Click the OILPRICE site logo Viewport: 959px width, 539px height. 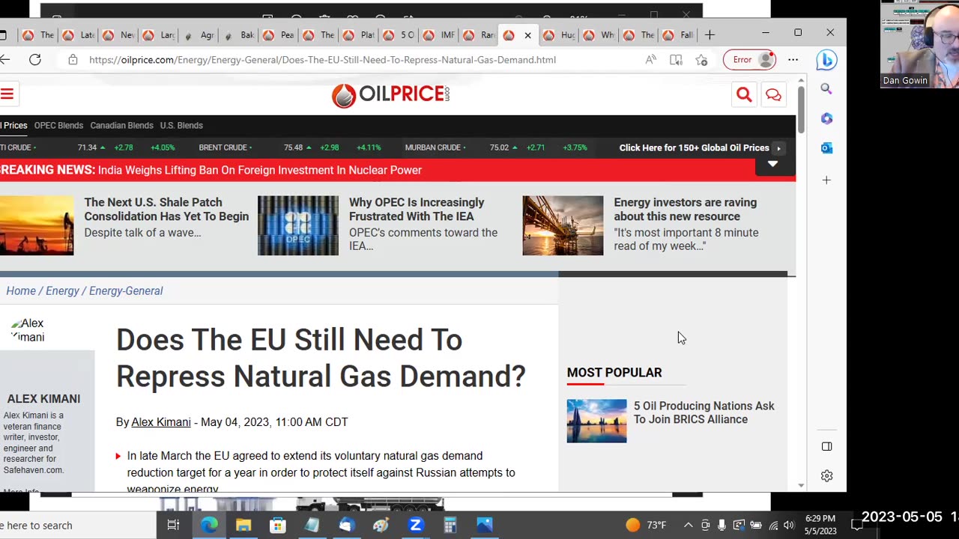[x=390, y=95]
